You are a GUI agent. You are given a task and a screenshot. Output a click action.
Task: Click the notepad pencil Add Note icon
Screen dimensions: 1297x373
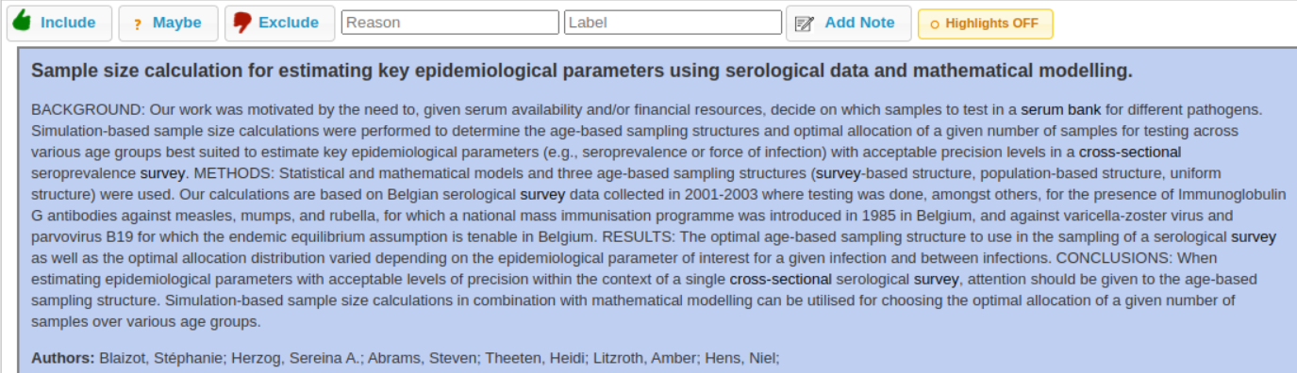pyautogui.click(x=805, y=24)
